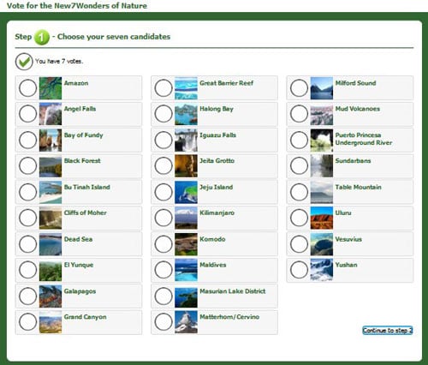The image size is (428, 365).
Task: Choose the Table Mountain radio button
Action: tap(299, 192)
